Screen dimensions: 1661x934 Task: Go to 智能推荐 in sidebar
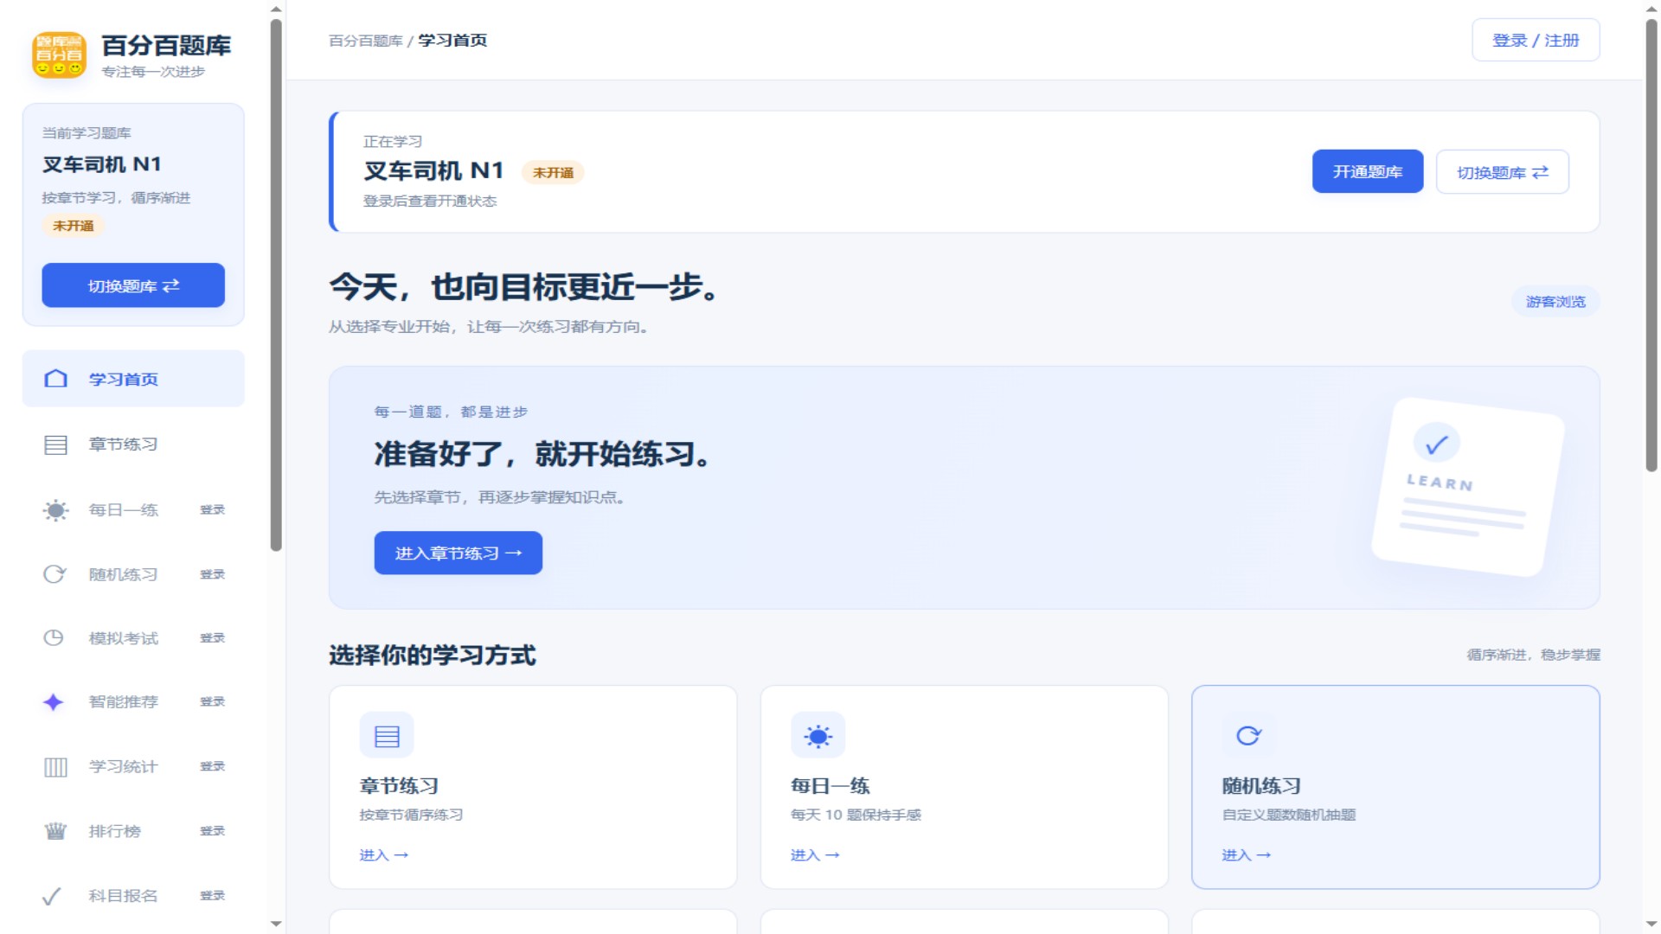click(133, 702)
